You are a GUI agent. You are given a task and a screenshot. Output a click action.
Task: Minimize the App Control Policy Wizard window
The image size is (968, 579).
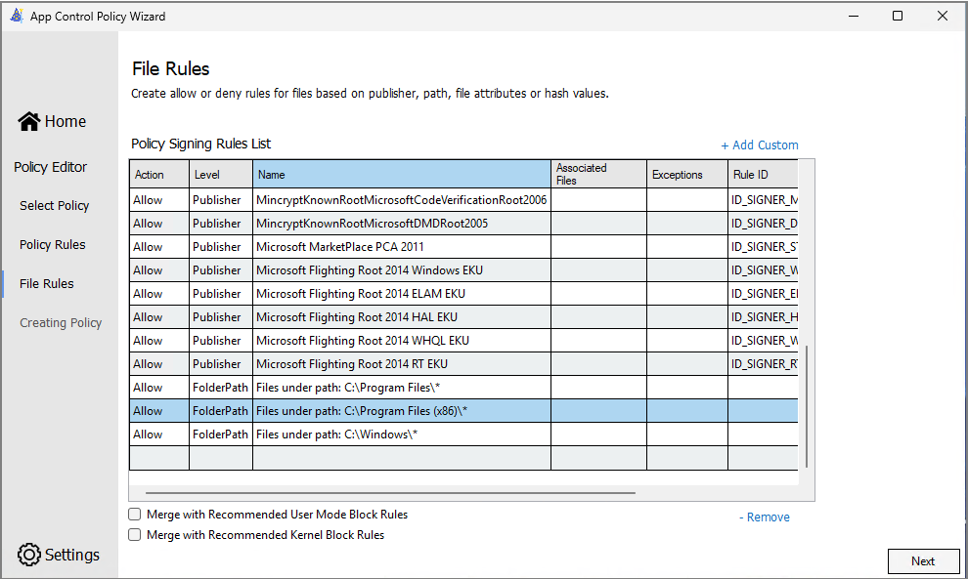pos(854,16)
